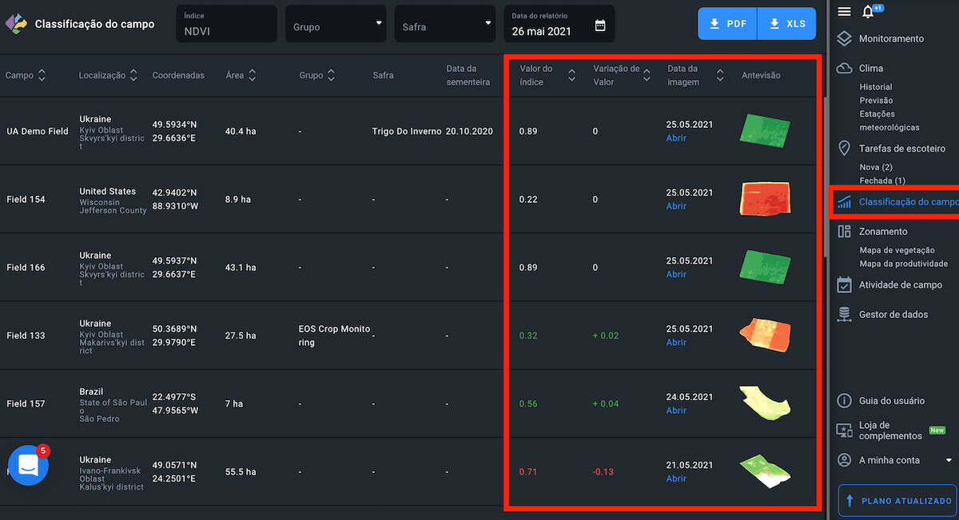Expand A minha conta menu
The height and width of the screenshot is (520, 959).
tap(949, 460)
